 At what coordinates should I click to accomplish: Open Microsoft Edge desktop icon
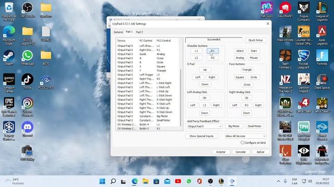coord(9,35)
